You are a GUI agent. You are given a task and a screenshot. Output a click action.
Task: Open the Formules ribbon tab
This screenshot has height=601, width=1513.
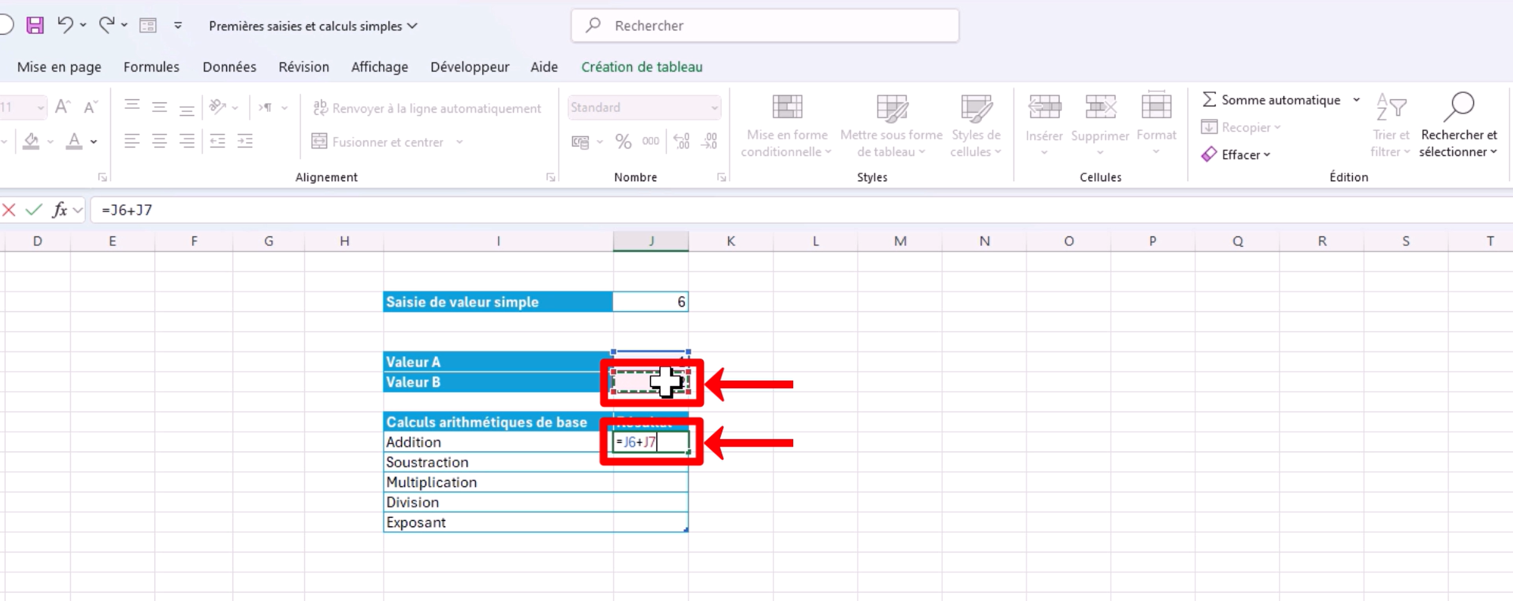pyautogui.click(x=151, y=67)
